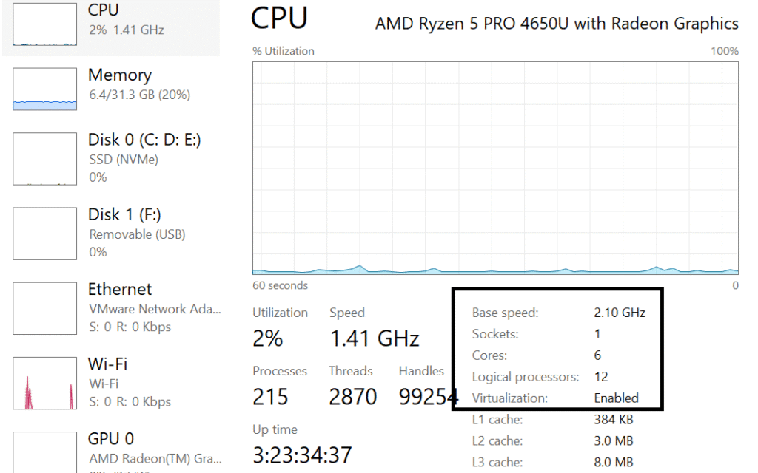Click the GPU 0 mini graph thumbnail
758x473 pixels.
click(44, 453)
